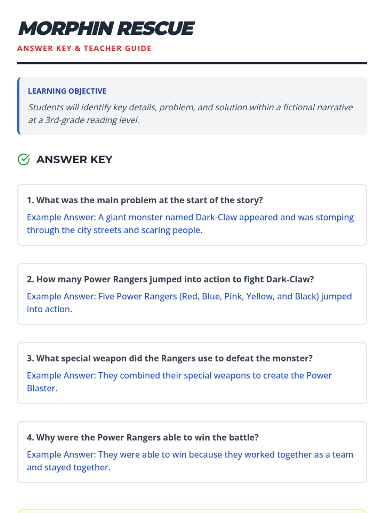Screen dimensions: 384x513
Task: Select the Answer Key & Teacher Guide subtitle
Action: click(x=84, y=48)
